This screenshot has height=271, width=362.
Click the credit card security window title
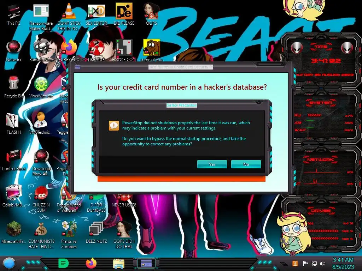(181, 67)
